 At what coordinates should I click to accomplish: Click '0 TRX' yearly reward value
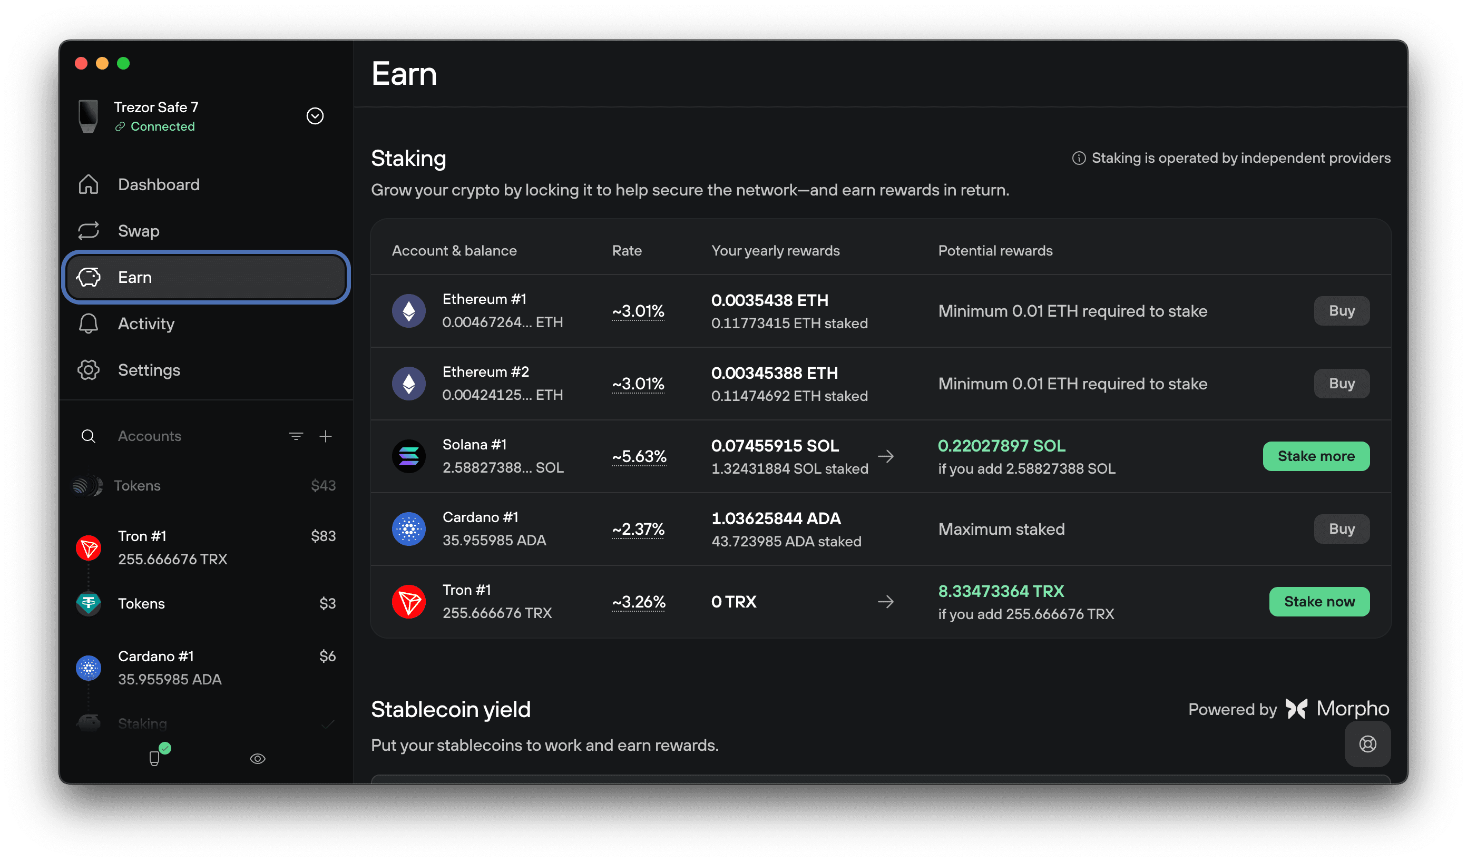point(733,602)
